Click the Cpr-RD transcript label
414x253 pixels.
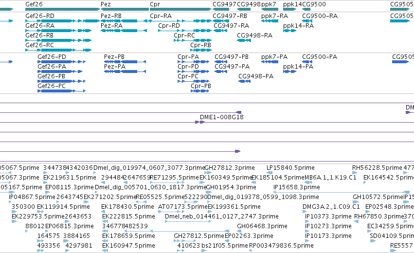(169, 26)
